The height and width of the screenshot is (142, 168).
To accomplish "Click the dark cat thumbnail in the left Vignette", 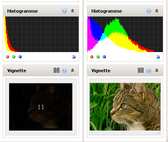I will click(41, 107).
